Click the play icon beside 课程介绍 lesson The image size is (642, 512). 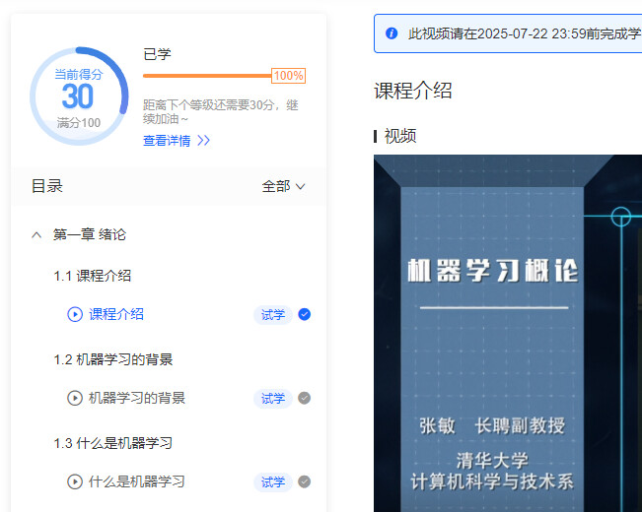(75, 314)
